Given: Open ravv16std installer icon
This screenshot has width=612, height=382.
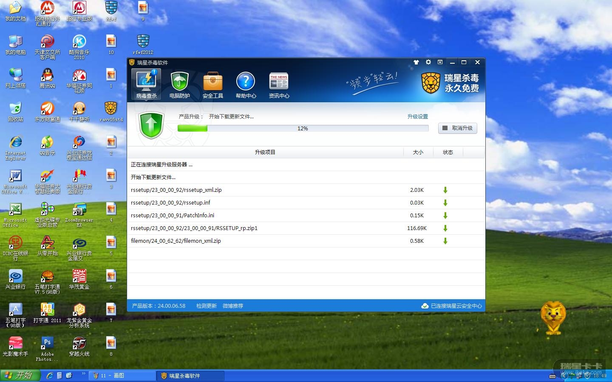Looking at the screenshot, I should tap(111, 112).
